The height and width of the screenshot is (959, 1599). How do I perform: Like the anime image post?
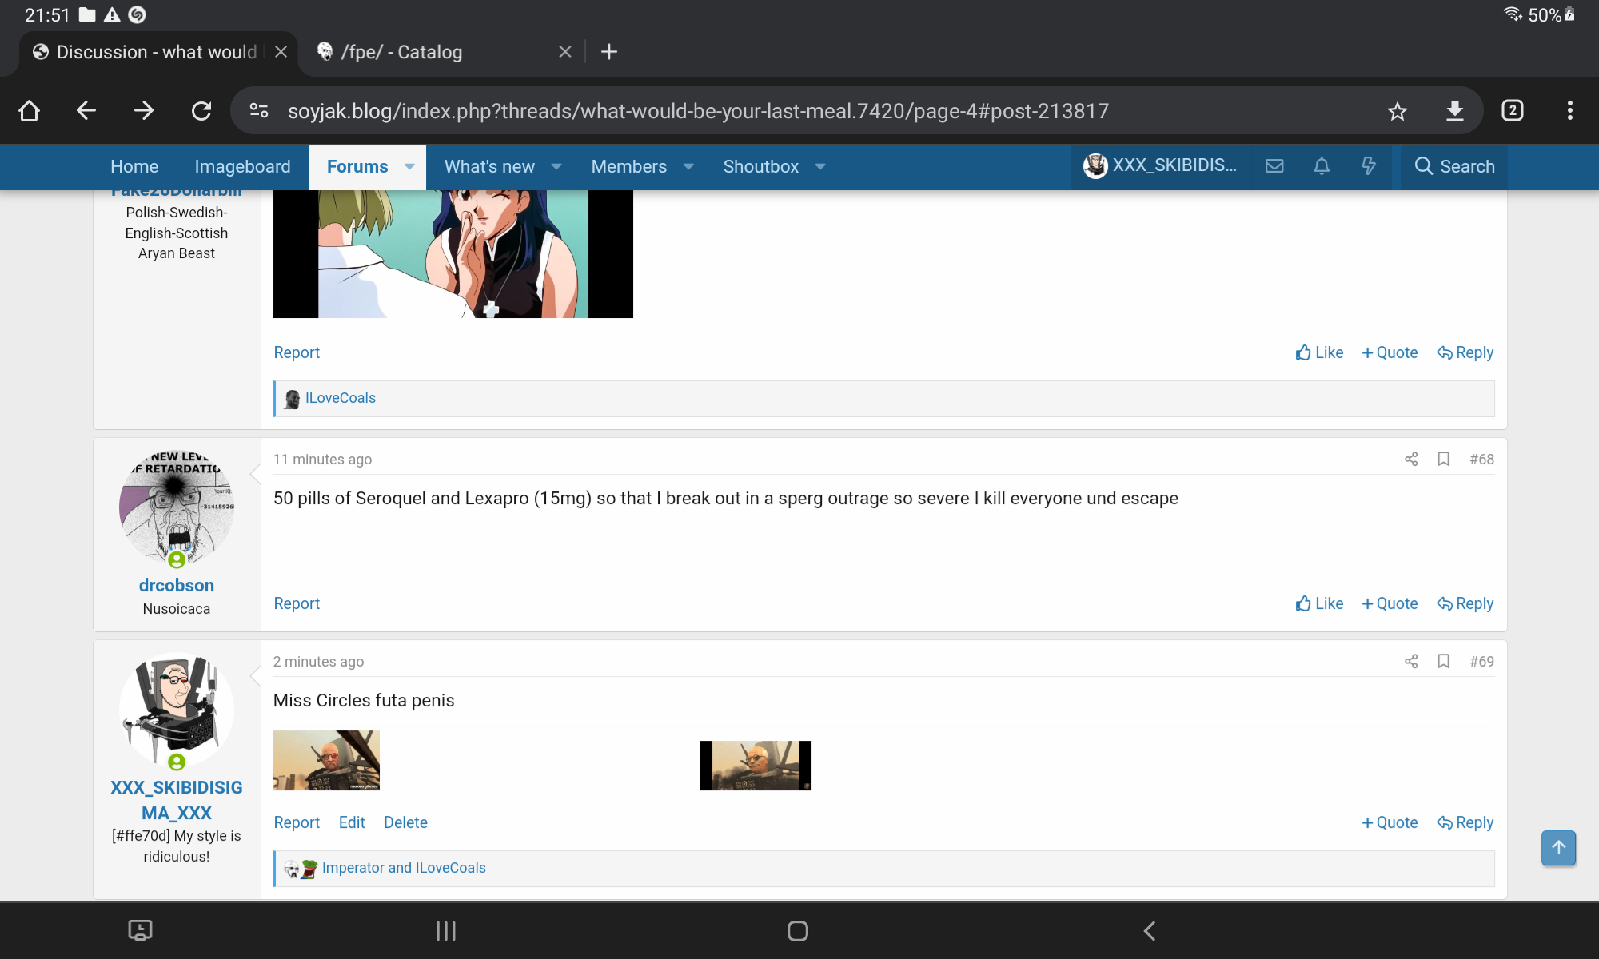tap(1319, 352)
